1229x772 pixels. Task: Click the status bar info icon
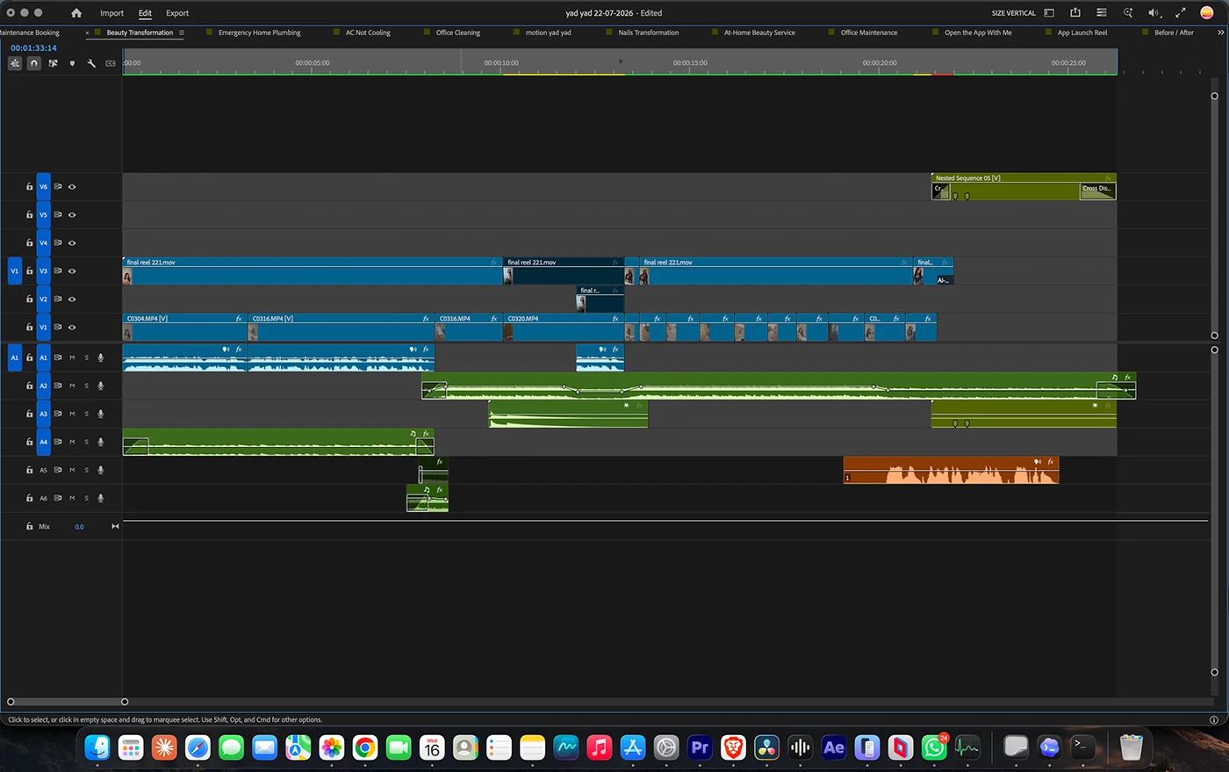pos(1214,719)
